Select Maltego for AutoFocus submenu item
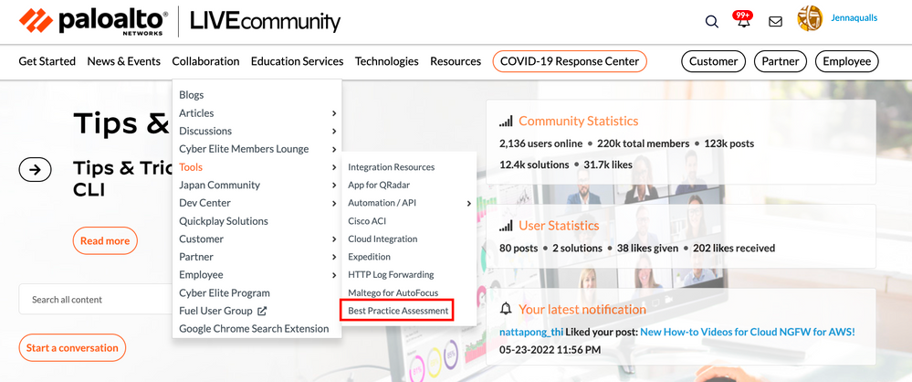This screenshot has height=382, width=912. 393,293
